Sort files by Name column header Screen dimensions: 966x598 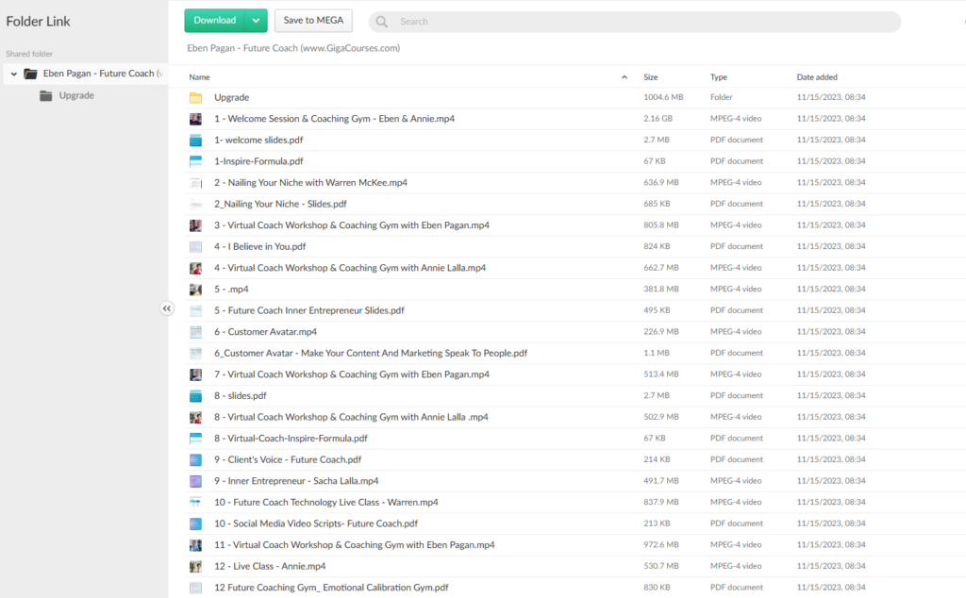[199, 77]
